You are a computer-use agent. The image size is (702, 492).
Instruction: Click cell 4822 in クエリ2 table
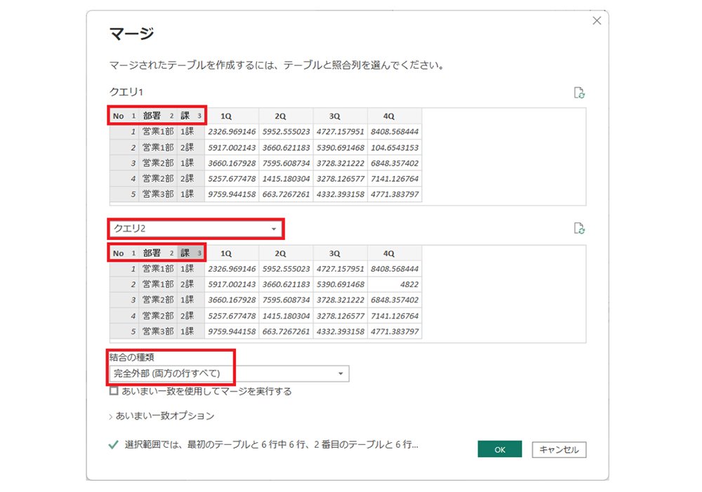pyautogui.click(x=395, y=284)
